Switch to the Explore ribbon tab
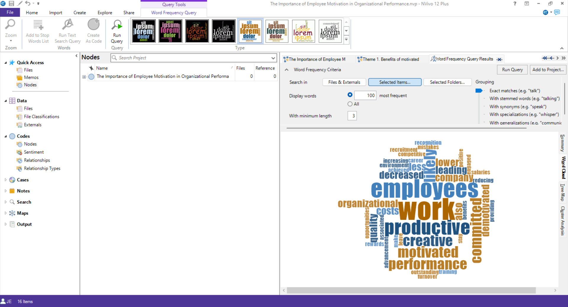 click(104, 13)
